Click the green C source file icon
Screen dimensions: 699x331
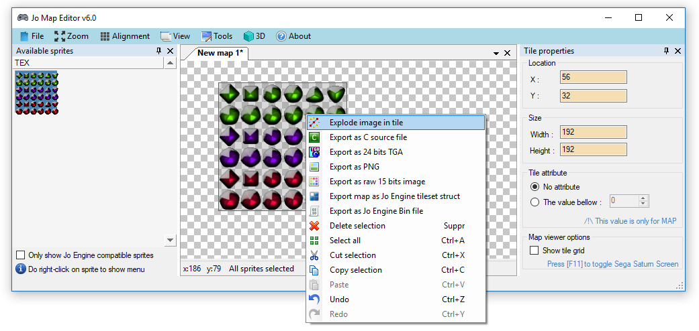(x=314, y=137)
